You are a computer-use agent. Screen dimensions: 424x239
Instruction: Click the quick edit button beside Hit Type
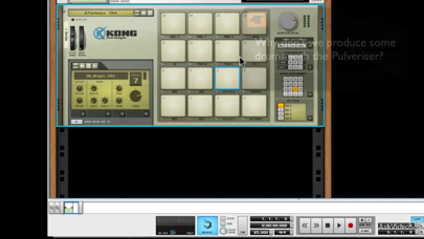(x=310, y=118)
